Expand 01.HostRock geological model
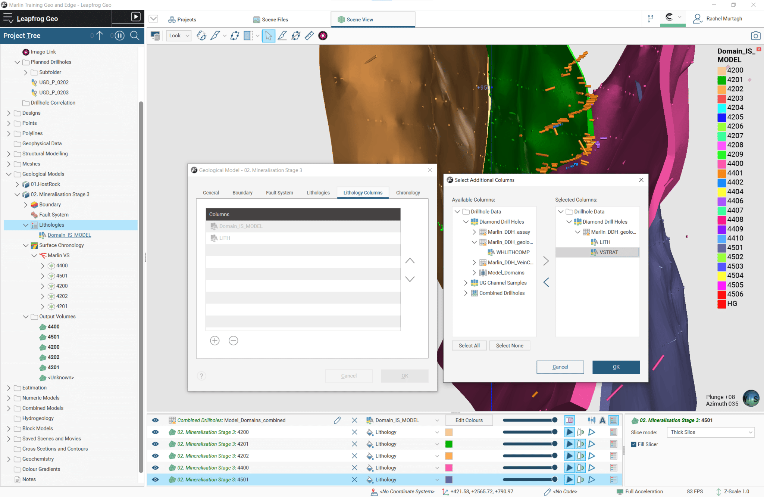764x497 pixels. (x=17, y=184)
